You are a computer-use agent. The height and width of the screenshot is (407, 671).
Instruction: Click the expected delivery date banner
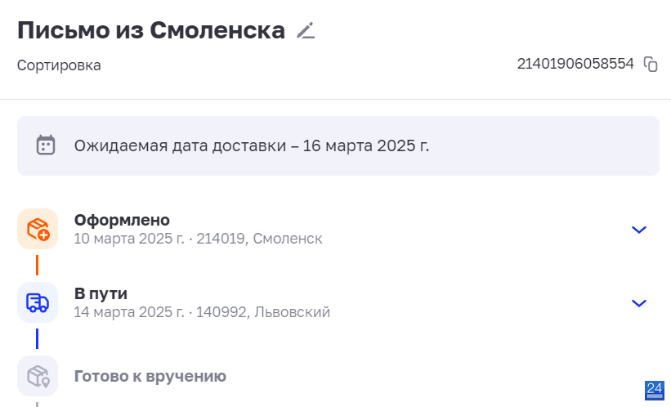[x=338, y=146]
